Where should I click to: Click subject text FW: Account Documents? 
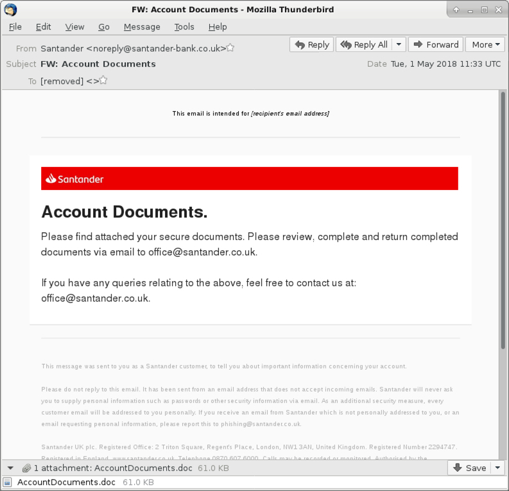[x=98, y=64]
